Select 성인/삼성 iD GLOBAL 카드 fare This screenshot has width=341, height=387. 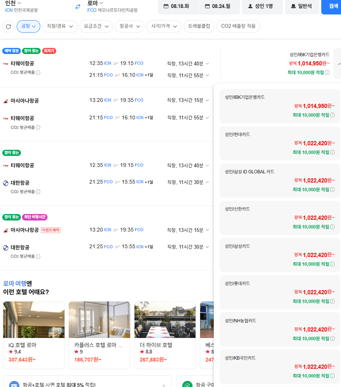point(279,181)
